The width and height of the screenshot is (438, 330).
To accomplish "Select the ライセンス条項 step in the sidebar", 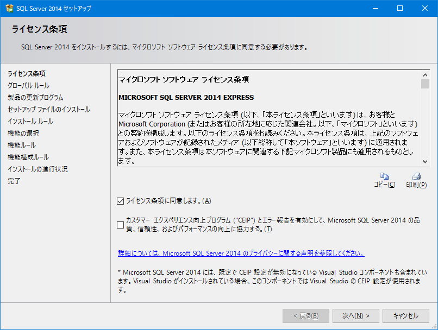I will pos(27,74).
